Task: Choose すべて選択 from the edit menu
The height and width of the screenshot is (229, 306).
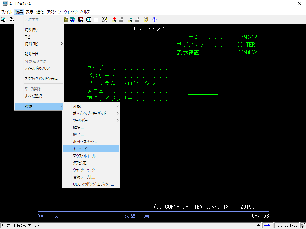Action: tap(39, 96)
